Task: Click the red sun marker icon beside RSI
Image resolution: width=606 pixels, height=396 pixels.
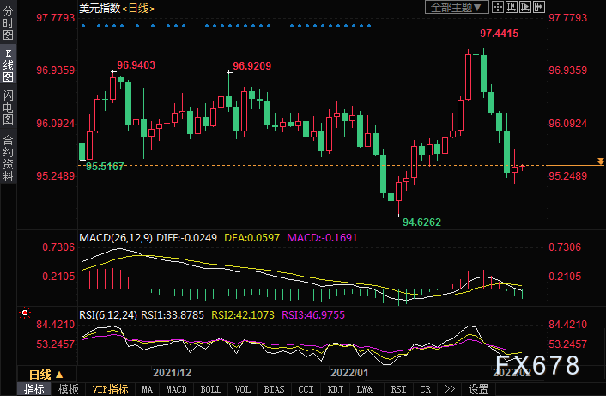Action: click(25, 313)
